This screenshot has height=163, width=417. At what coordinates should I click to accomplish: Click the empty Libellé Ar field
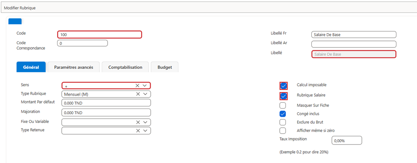tap(354, 44)
